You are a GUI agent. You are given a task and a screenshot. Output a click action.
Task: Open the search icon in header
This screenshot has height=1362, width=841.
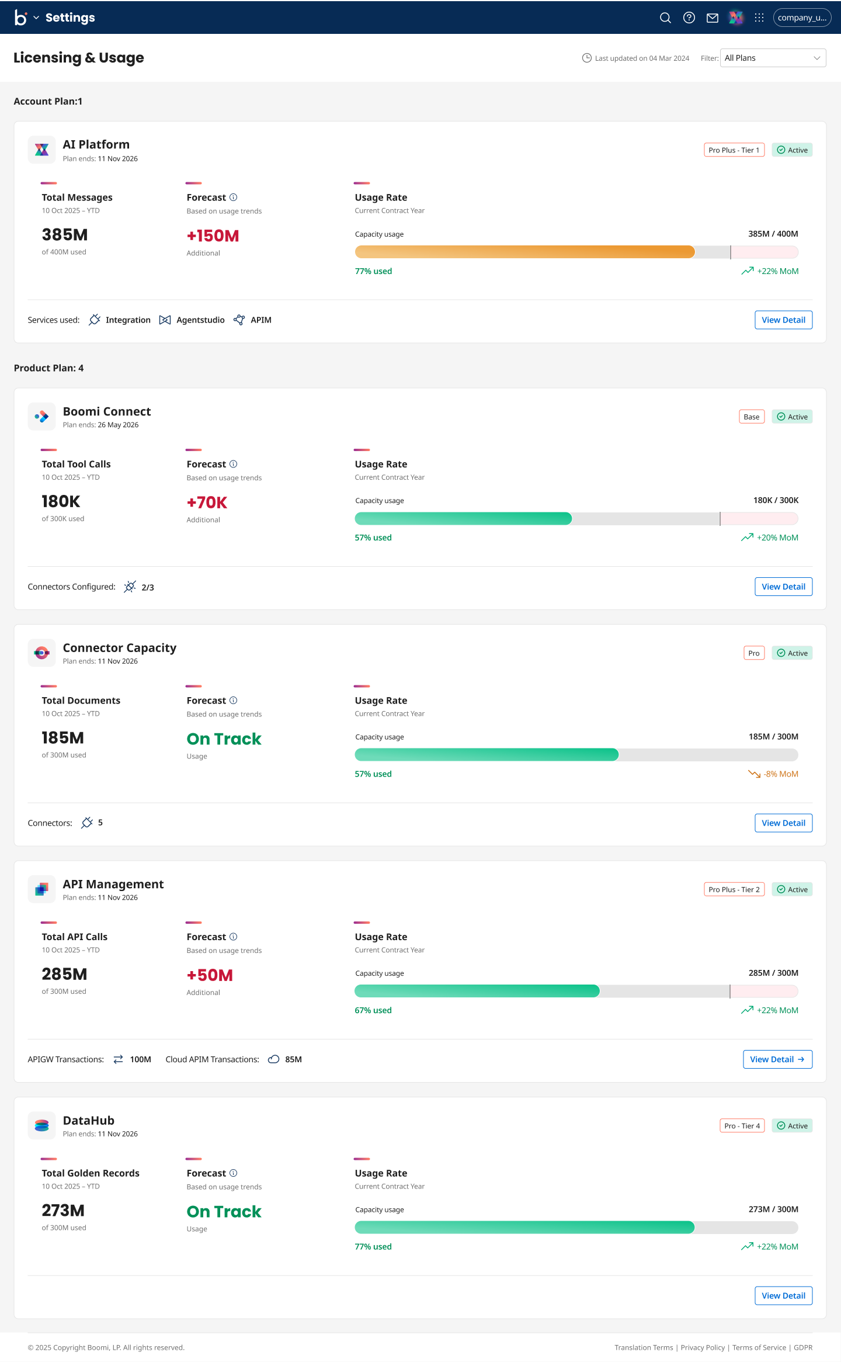coord(665,18)
